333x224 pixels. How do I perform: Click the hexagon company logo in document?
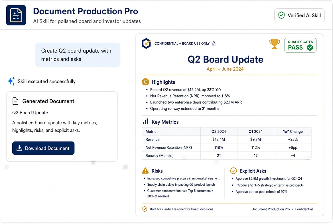[146, 43]
